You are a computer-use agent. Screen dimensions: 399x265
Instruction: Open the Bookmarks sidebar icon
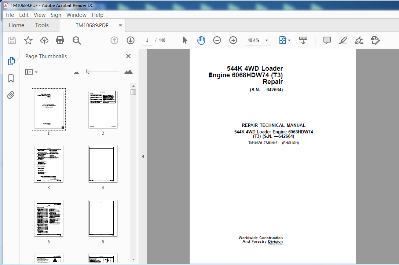pyautogui.click(x=11, y=78)
